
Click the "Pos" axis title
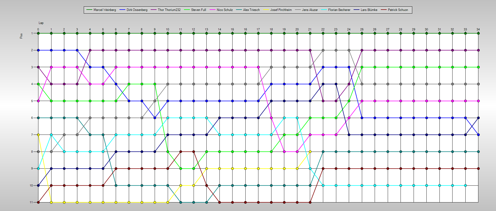tap(21, 36)
